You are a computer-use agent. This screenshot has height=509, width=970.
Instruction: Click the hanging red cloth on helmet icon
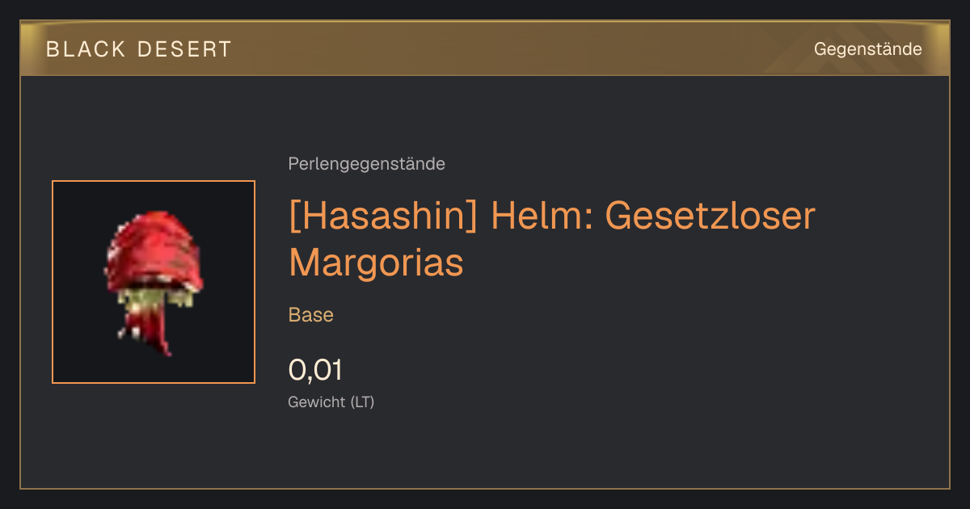click(150, 331)
